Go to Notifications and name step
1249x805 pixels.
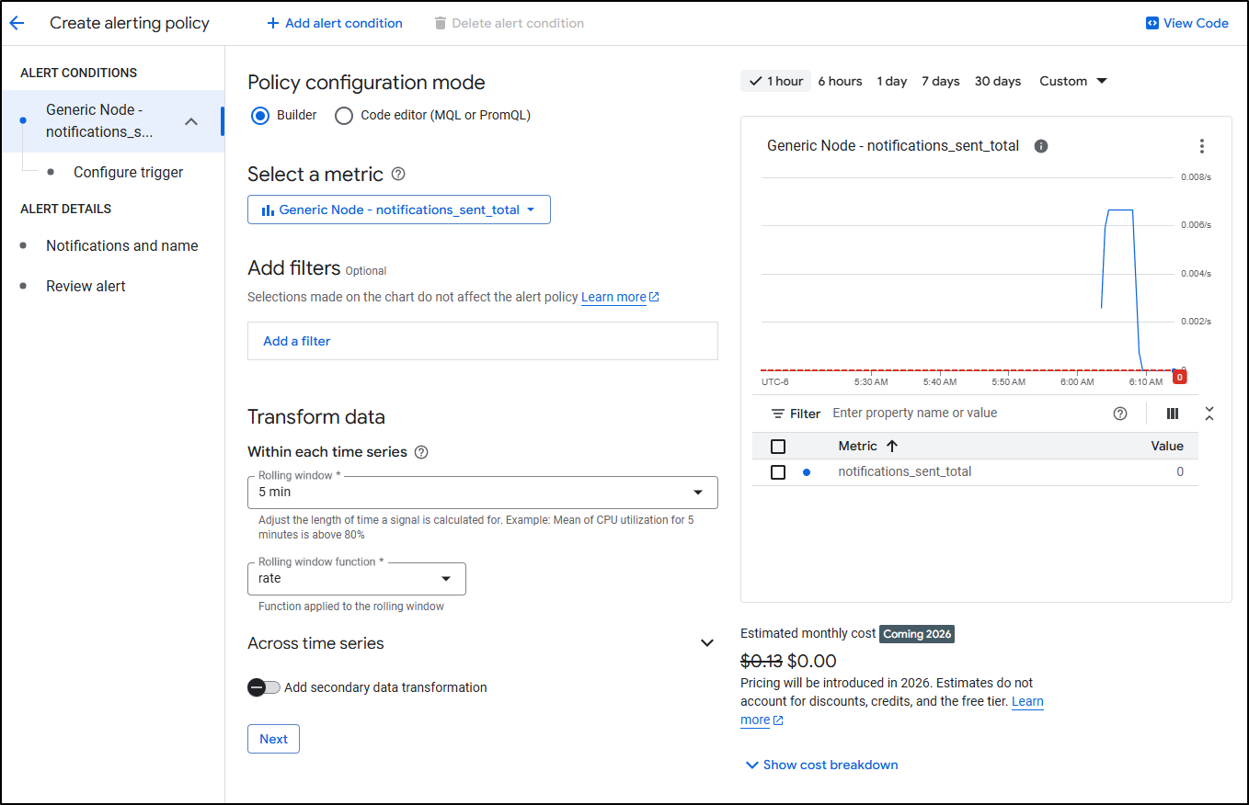(x=121, y=245)
